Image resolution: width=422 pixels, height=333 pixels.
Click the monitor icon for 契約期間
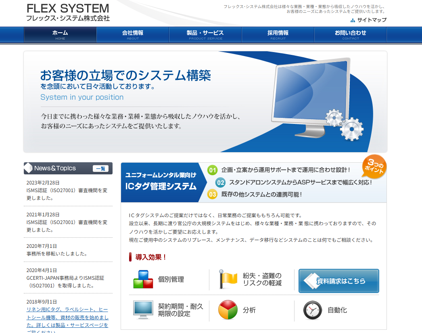click(x=143, y=310)
